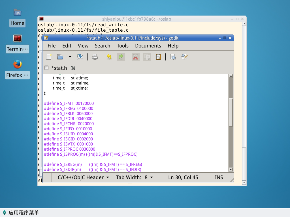Click the Firefox desktop icon

(18, 64)
